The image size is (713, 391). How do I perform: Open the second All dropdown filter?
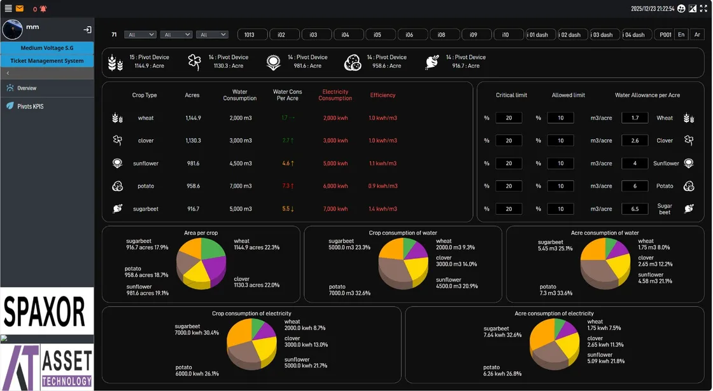(x=176, y=34)
